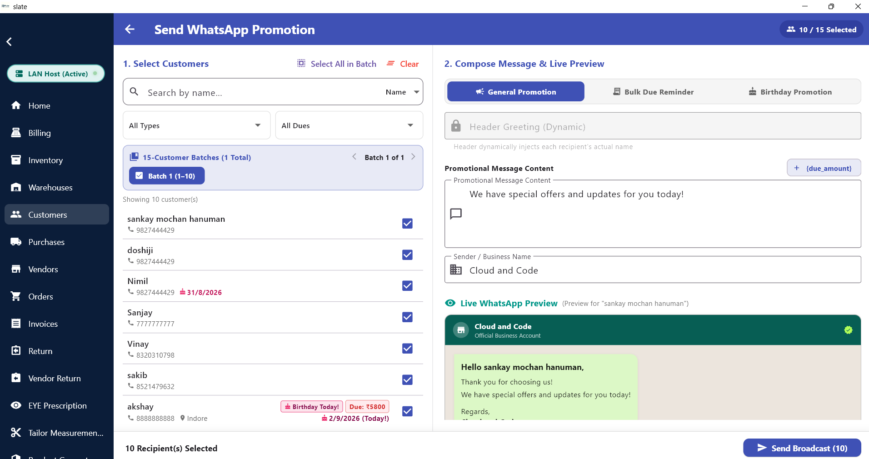Viewport: 869px width, 459px height.
Task: Click the lock icon in Header Greeting
Action: pos(456,126)
